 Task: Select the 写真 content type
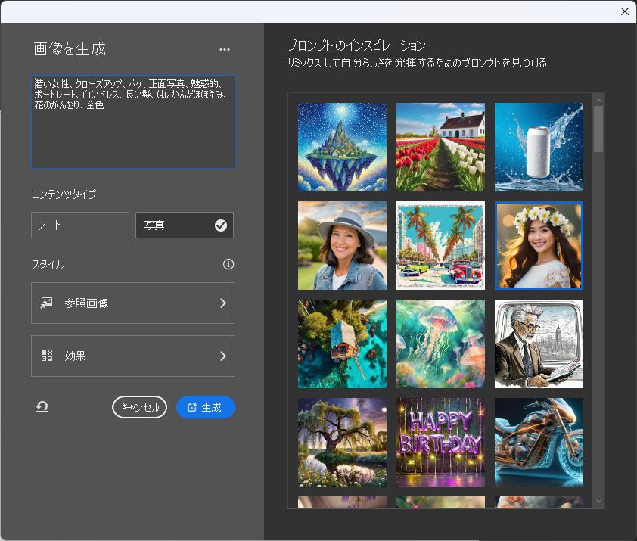[x=184, y=225]
